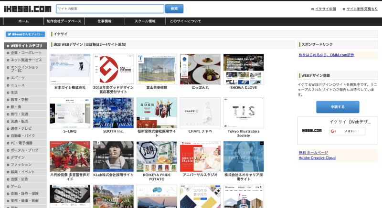Select the 飲・食 category
The image size is (382, 208).
25,107
